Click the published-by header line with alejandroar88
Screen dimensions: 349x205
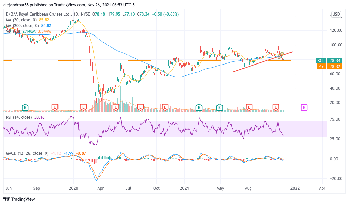[69, 5]
